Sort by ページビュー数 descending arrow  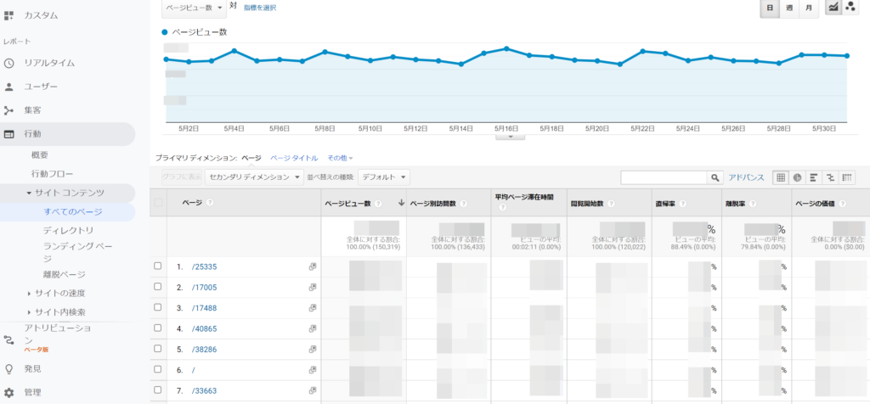click(401, 204)
